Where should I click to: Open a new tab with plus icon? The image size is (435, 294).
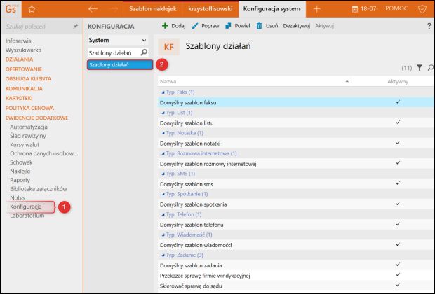pyautogui.click(x=317, y=8)
